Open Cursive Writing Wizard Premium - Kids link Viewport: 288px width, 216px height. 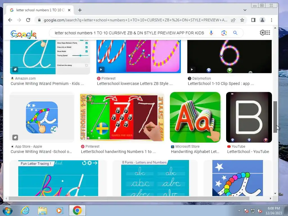tap(47, 84)
